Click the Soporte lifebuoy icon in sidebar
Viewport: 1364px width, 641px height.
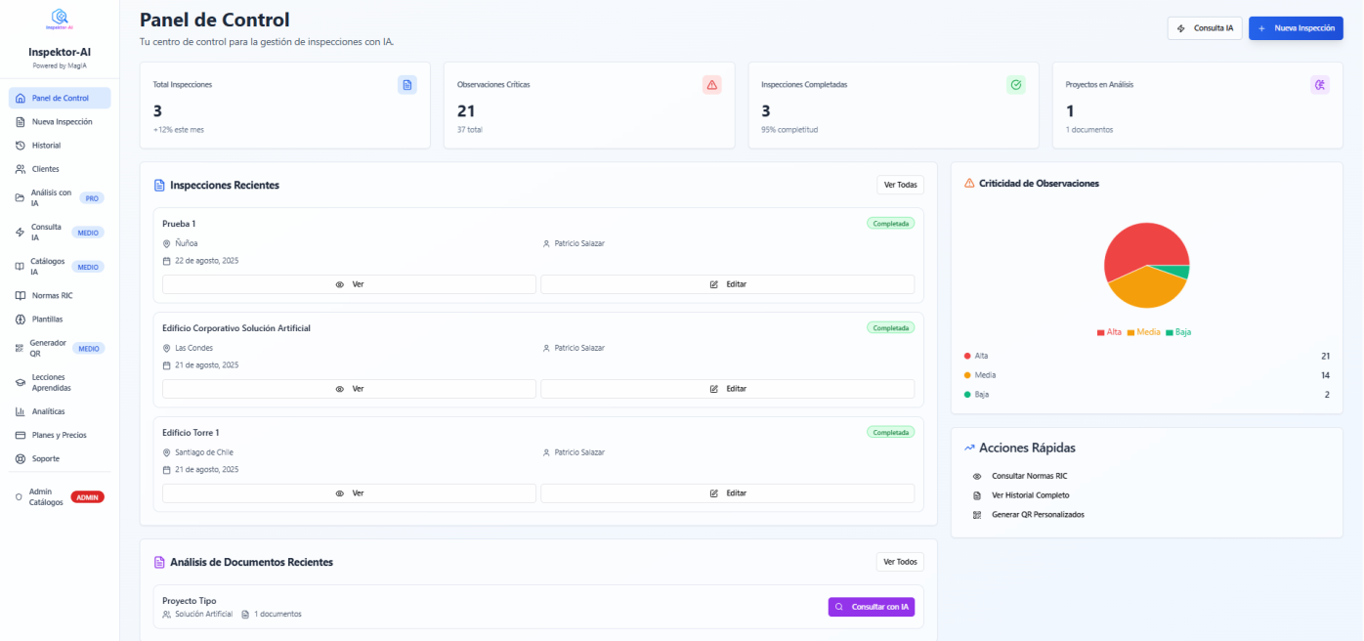21,458
